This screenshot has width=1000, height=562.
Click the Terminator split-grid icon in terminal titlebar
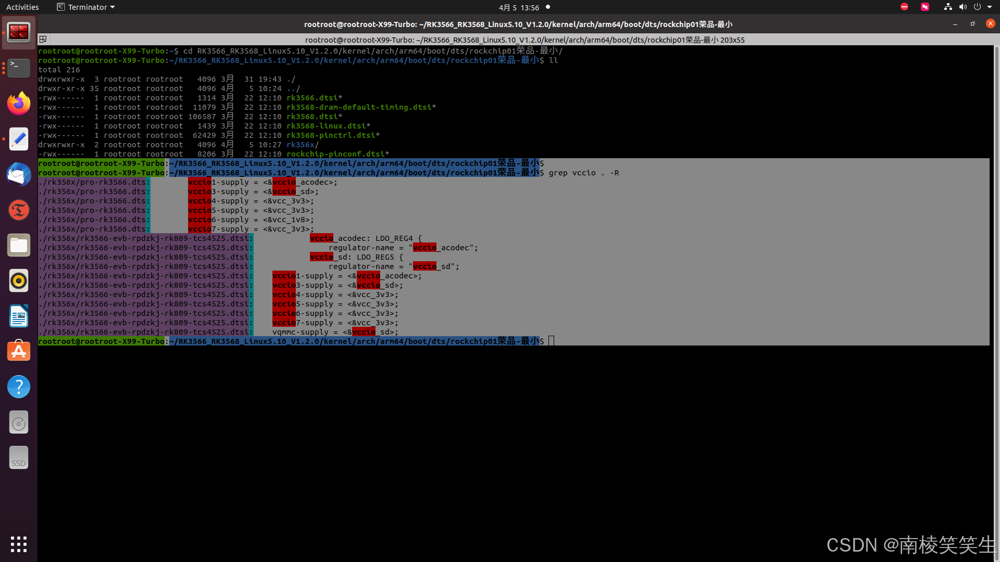(x=43, y=40)
